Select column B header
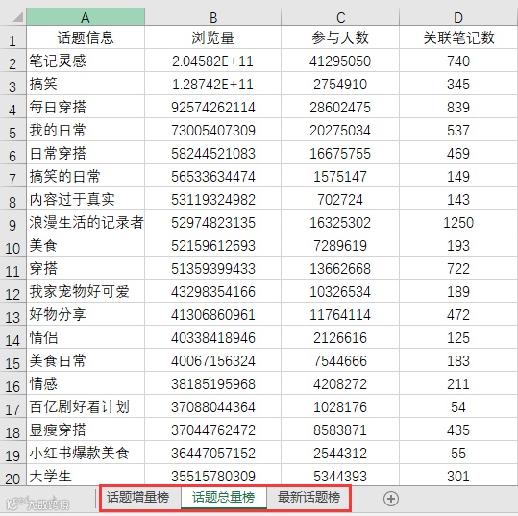This screenshot has width=518, height=516. point(213,17)
